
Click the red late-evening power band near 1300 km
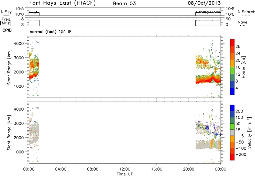208,81
